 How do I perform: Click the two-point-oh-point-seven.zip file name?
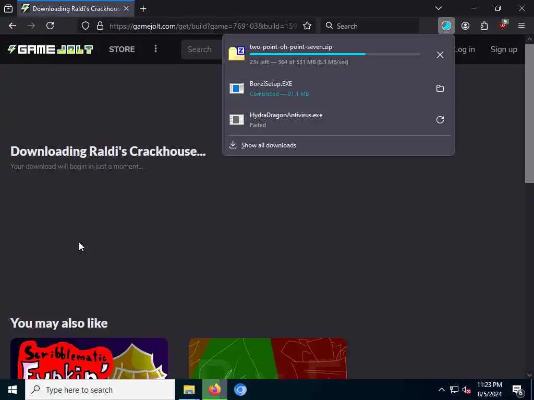(x=291, y=47)
